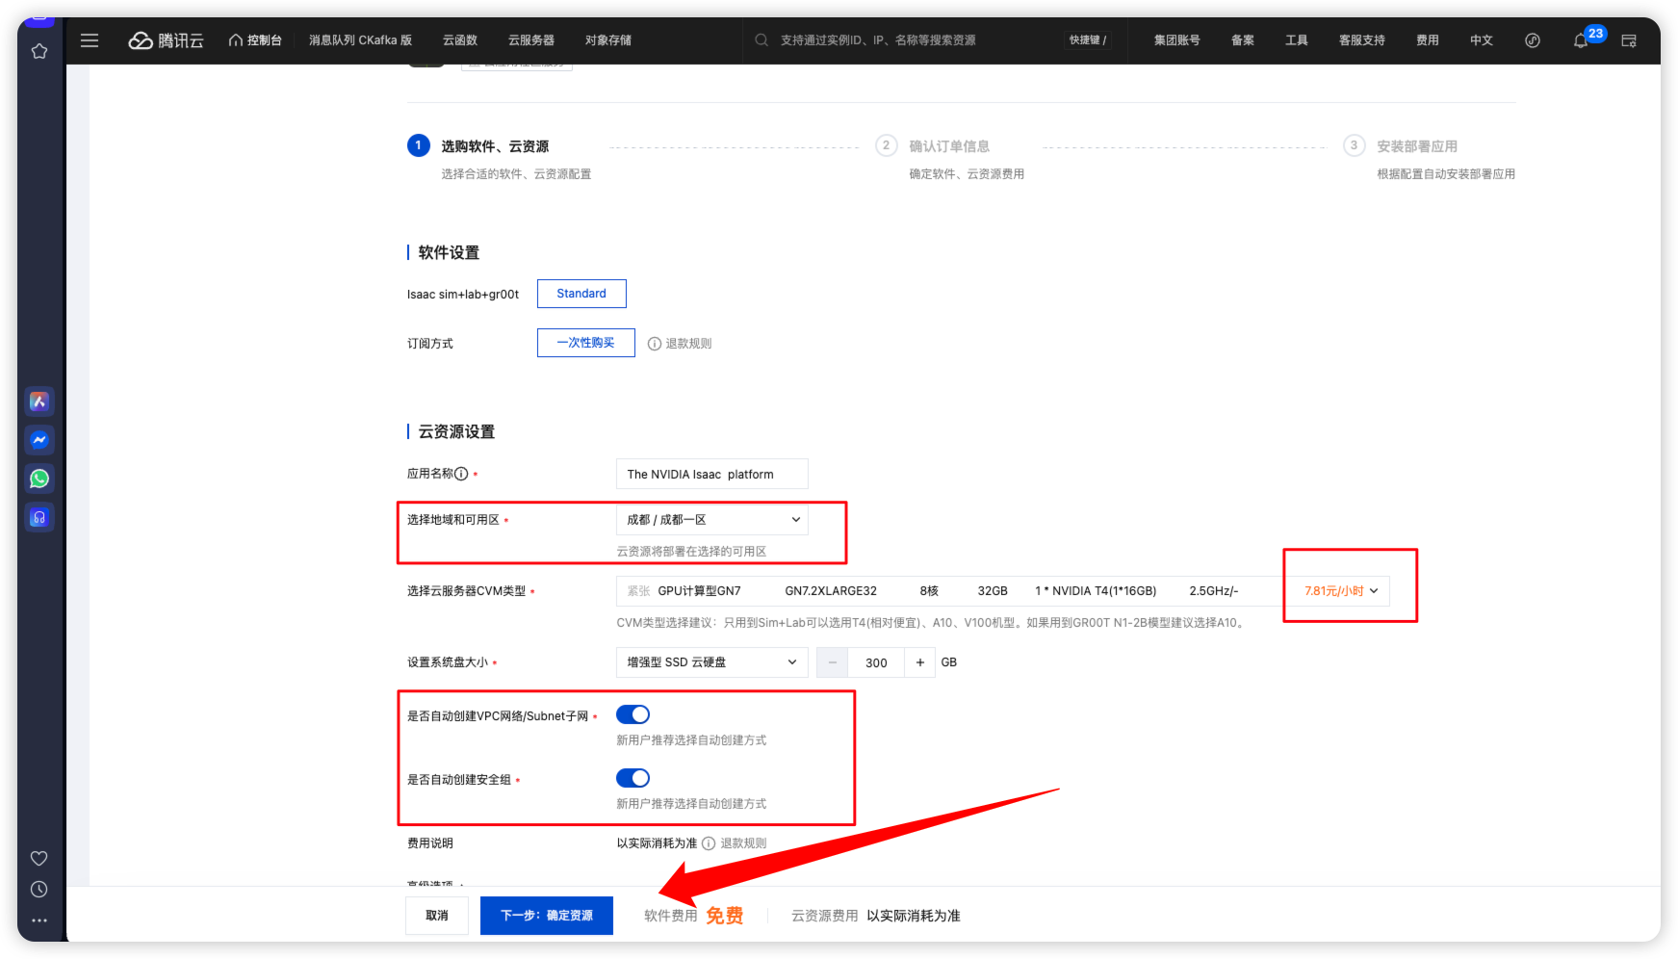The width and height of the screenshot is (1678, 959).
Task: Open the 成都 / 成都一区 region dropdown
Action: pos(712,520)
